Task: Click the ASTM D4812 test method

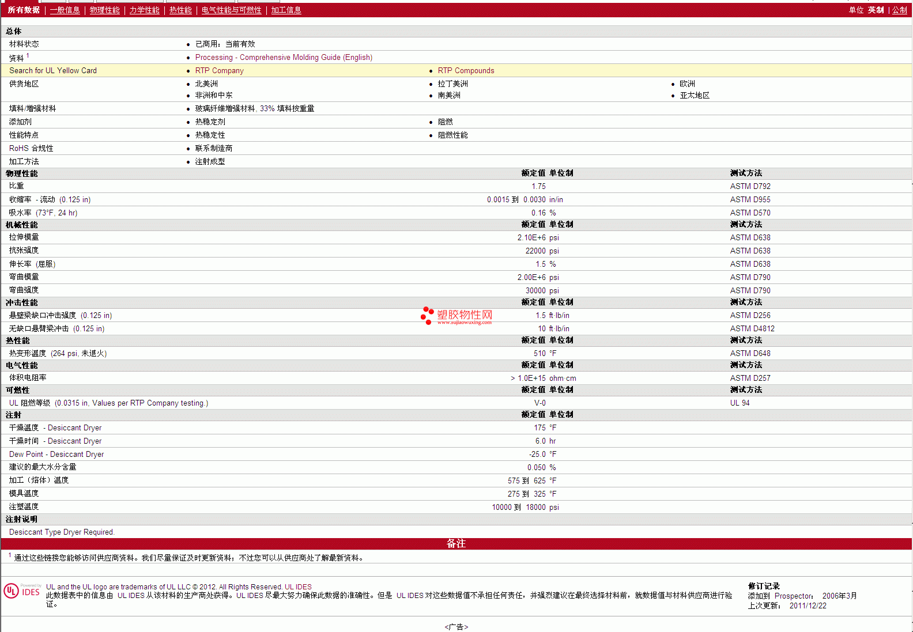Action: [x=752, y=329]
